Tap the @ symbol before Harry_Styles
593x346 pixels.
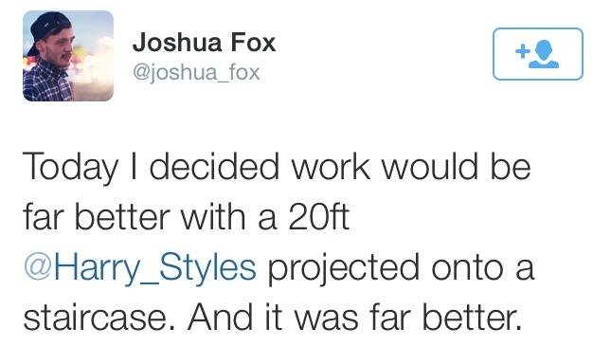point(38,267)
